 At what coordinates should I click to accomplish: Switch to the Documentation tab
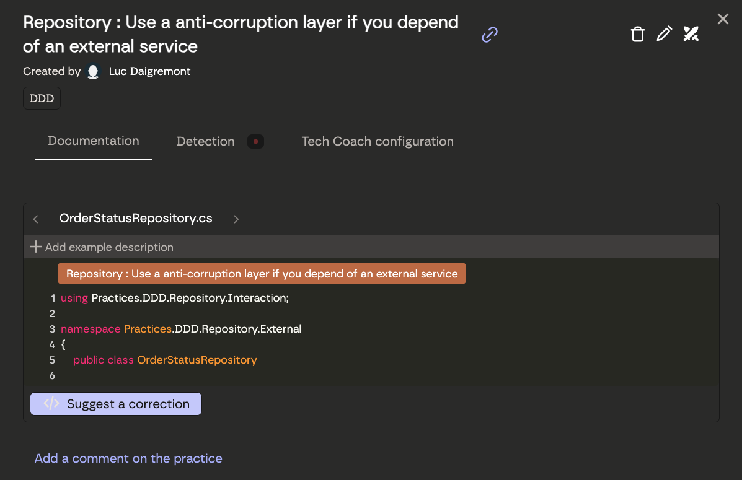(94, 141)
